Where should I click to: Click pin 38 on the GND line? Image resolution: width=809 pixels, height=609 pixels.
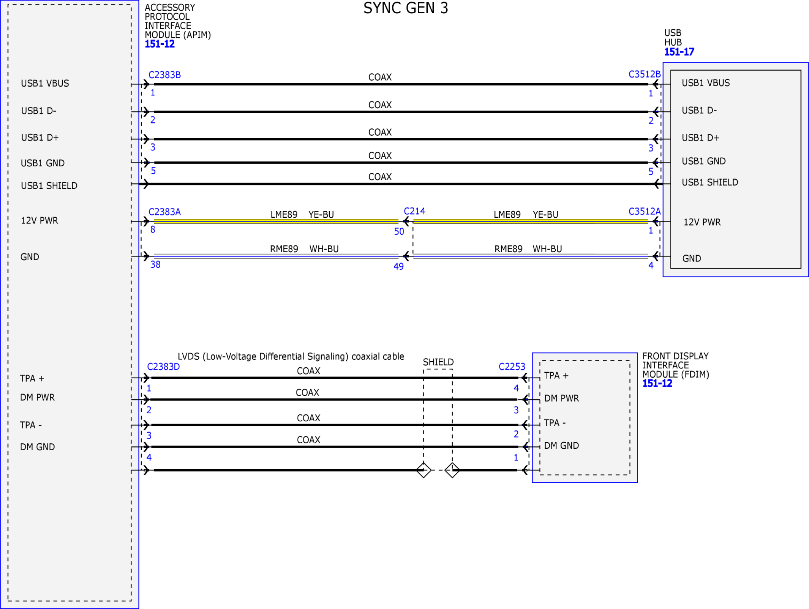[155, 264]
